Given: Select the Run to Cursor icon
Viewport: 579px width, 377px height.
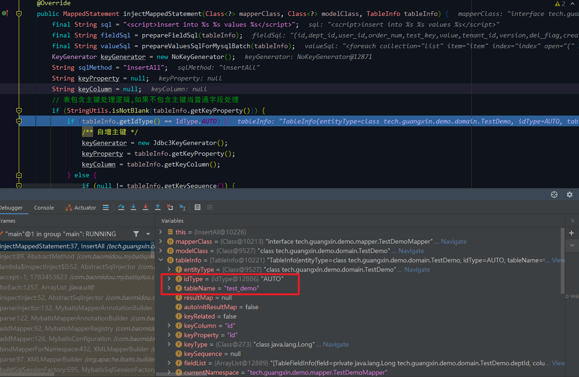Looking at the screenshot, I should pos(183,207).
